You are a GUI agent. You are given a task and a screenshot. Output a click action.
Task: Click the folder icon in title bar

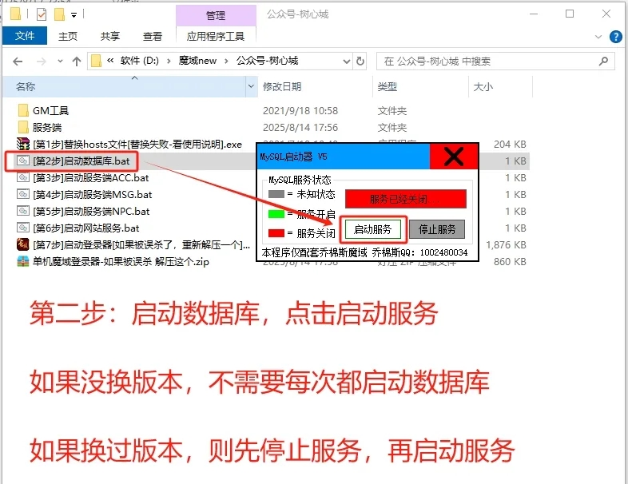pyautogui.click(x=16, y=14)
